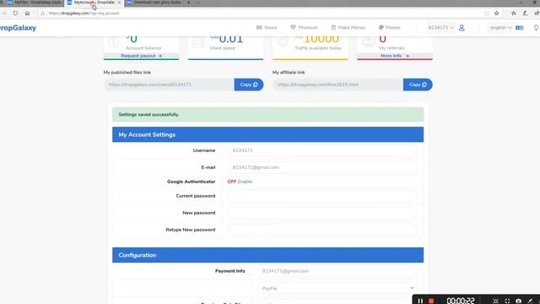Go to browser home page

27,14
